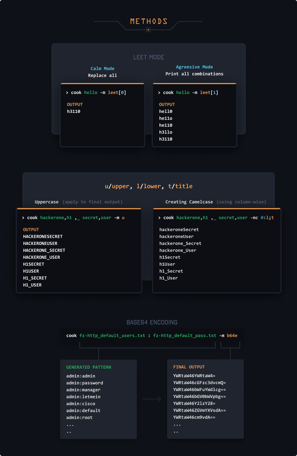Screen dimensions: 297x456
Task: Click the arrow between pattern and final output
Action: click(152, 399)
